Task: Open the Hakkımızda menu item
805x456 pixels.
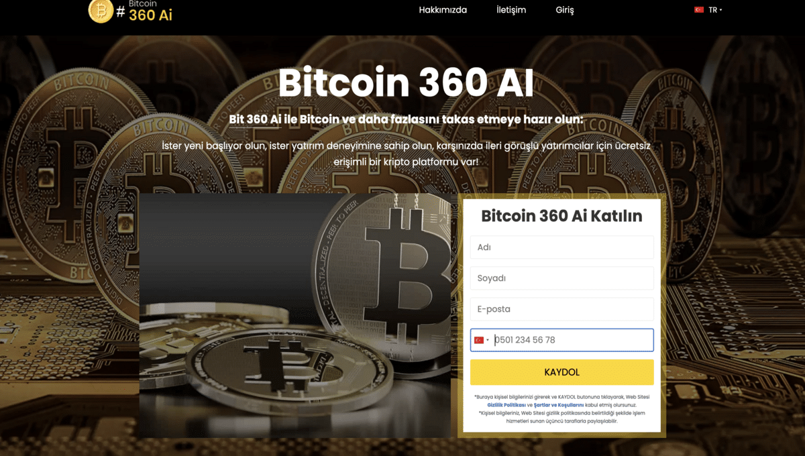Action: 443,10
